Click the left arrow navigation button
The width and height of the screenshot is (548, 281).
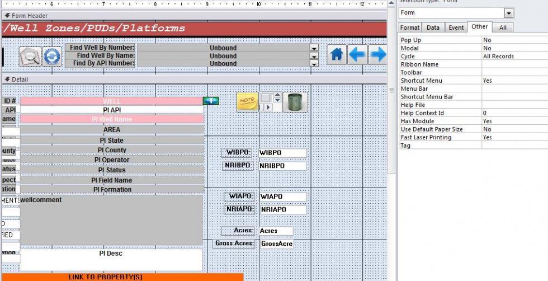[x=357, y=55]
